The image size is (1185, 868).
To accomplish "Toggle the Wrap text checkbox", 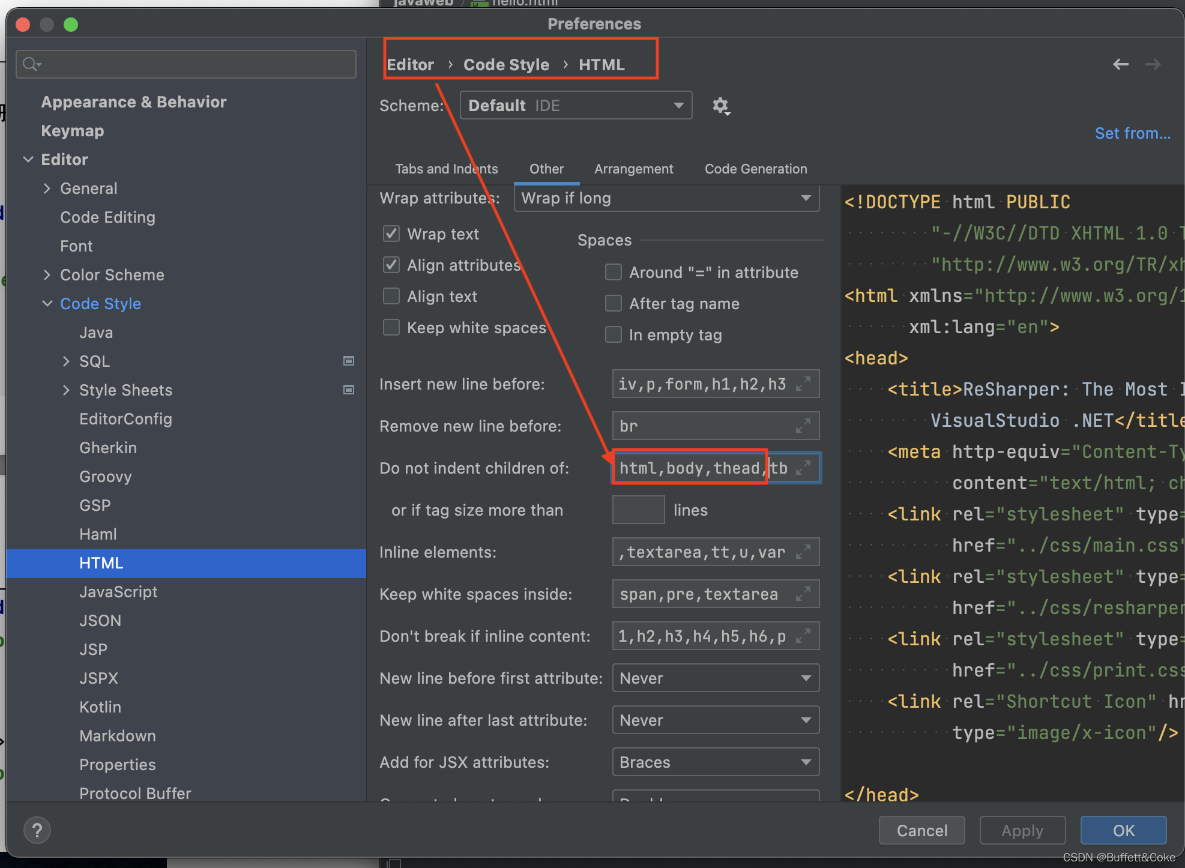I will click(391, 234).
